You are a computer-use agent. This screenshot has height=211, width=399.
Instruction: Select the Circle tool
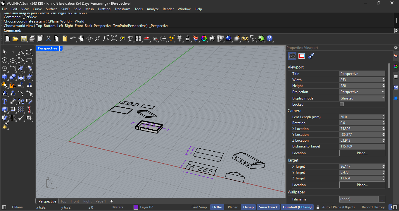coord(4,60)
